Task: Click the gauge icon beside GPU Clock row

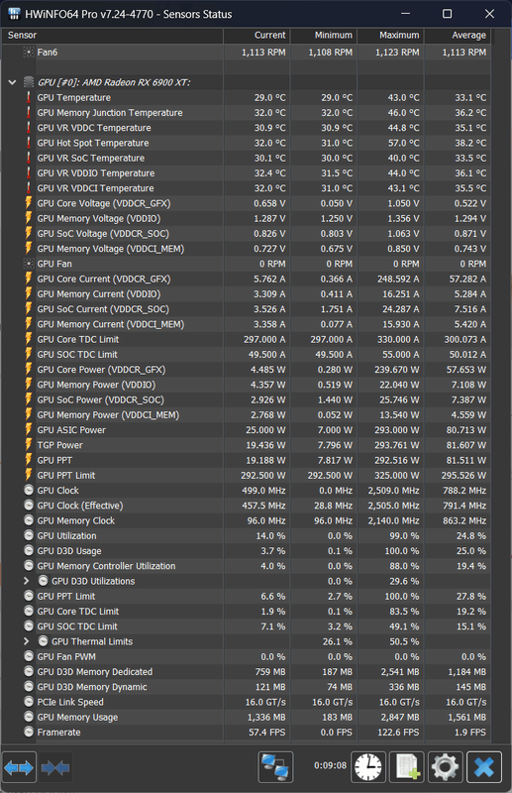Action: point(29,491)
